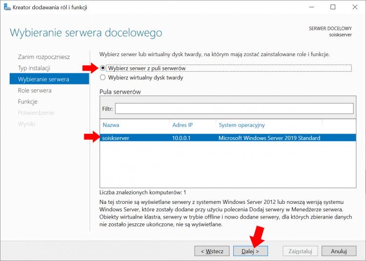Minimize the wizard window
Viewport: 366px width, 261px height.
(311, 7)
